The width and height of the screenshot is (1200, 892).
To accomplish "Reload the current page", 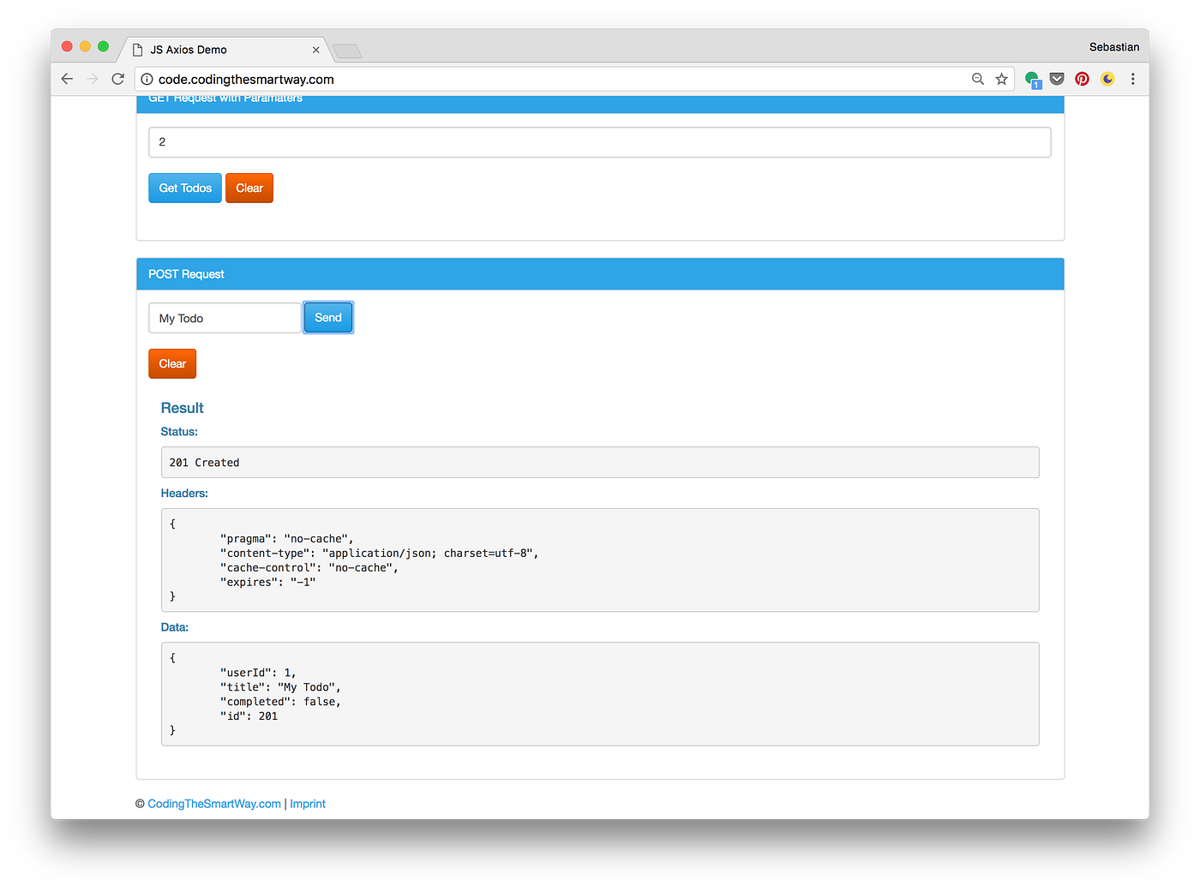I will pyautogui.click(x=117, y=78).
